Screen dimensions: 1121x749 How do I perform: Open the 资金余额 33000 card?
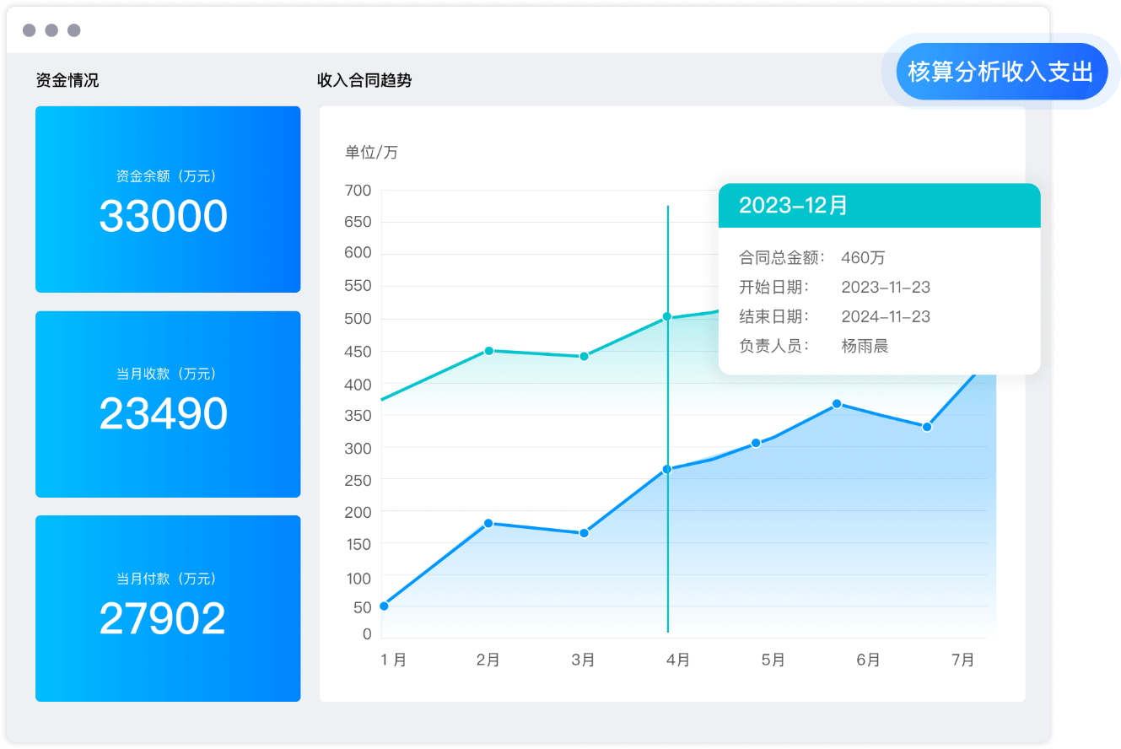point(168,199)
